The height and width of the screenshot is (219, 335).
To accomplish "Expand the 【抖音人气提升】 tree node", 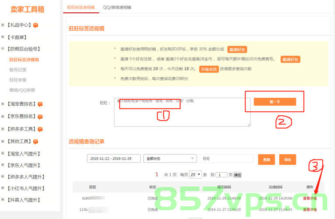I will [x=3, y=199].
